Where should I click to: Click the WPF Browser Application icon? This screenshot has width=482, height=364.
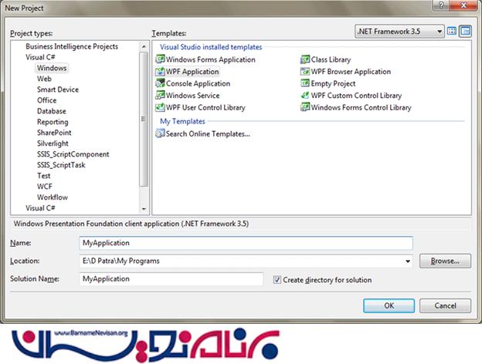click(x=305, y=72)
